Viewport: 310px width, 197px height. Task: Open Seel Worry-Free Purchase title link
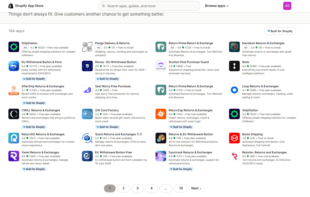click(x=113, y=86)
